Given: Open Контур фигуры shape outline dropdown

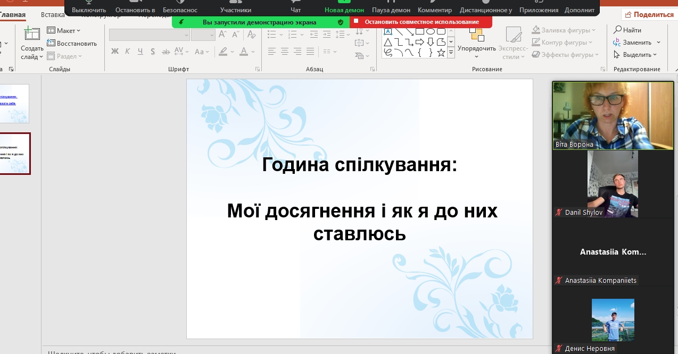Looking at the screenshot, I should (562, 43).
